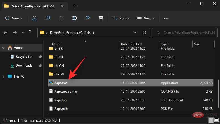
Task: Click the Rapr.exe.config file icon
Action: tap(51, 91)
